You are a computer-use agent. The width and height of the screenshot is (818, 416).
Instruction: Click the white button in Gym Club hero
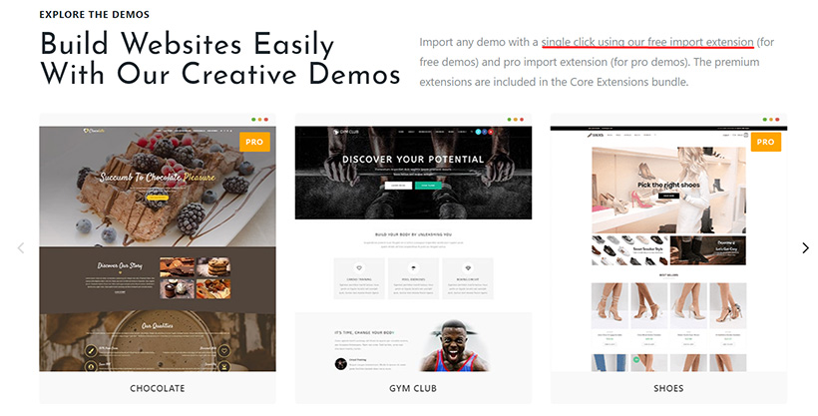point(399,186)
